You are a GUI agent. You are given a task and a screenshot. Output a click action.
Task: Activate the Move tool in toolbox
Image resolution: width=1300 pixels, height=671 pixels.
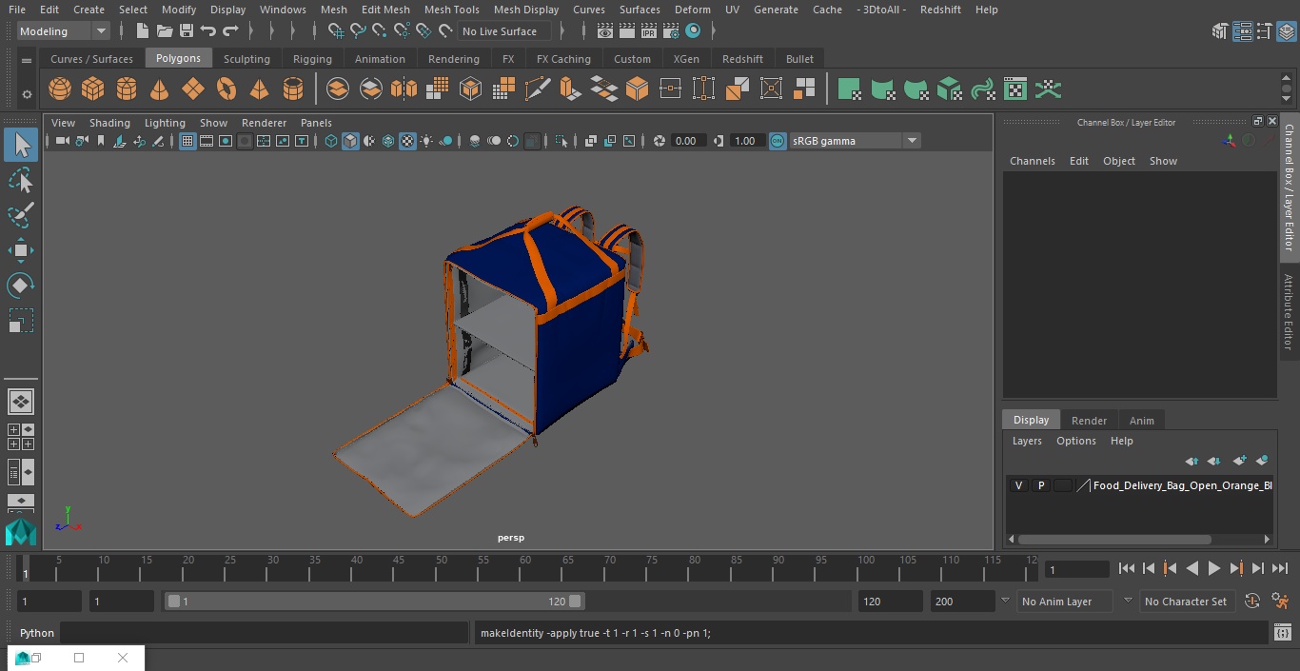click(21, 250)
